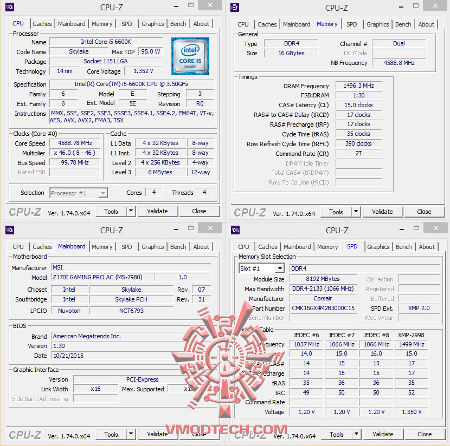Expand the Tools dropdown arrow in the Memory window
Image resolution: width=450 pixels, height=446 pixels.
click(x=356, y=212)
